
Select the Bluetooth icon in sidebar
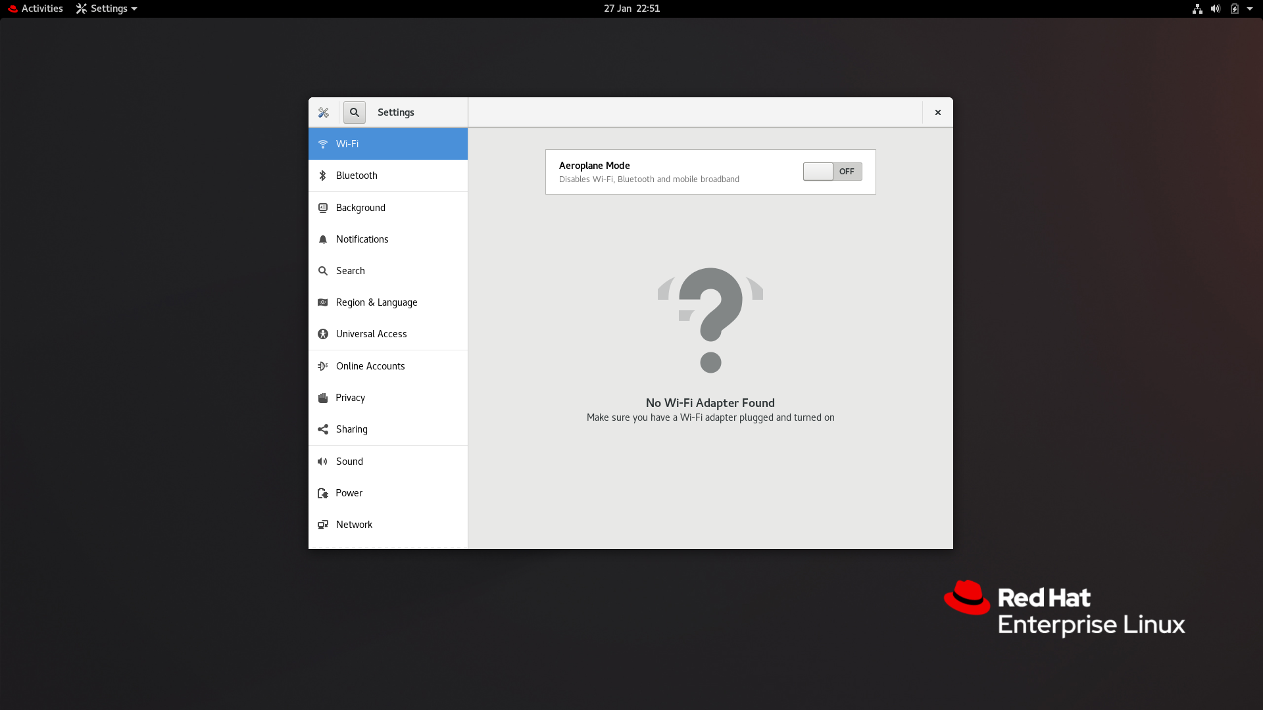pos(322,176)
